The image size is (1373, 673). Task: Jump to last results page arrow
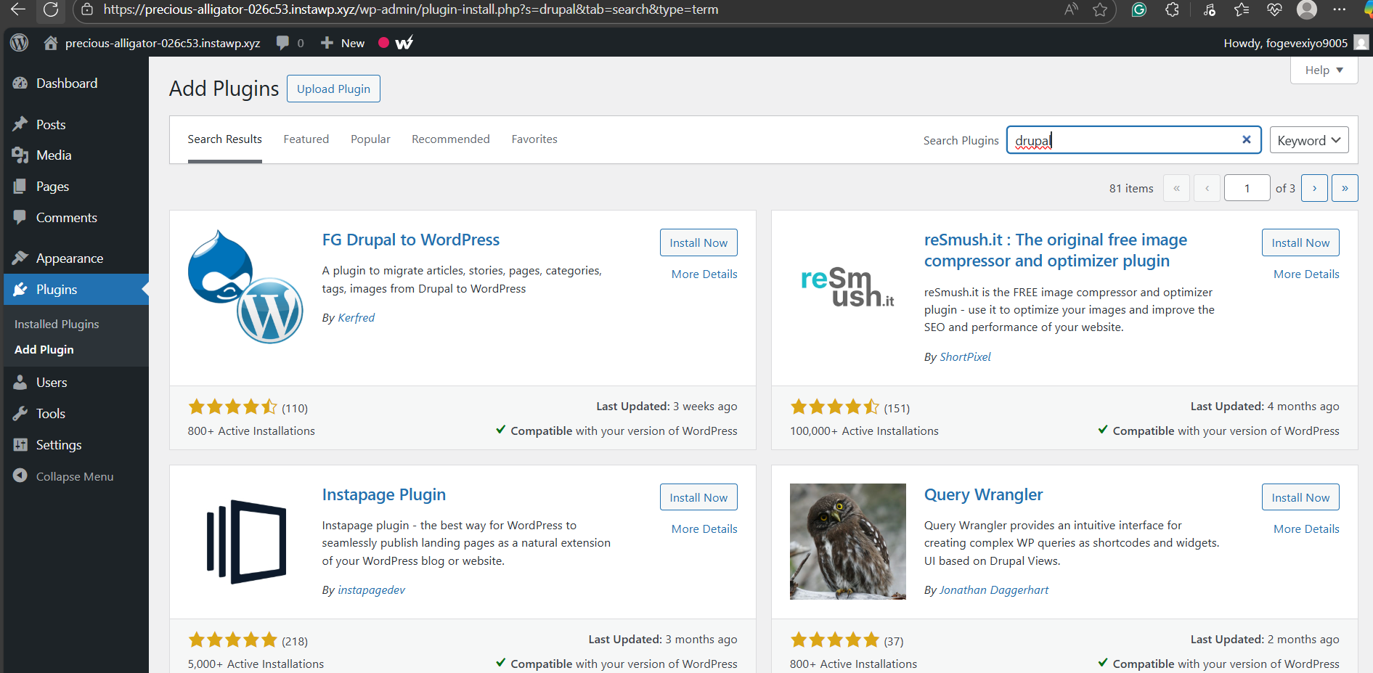(x=1345, y=188)
